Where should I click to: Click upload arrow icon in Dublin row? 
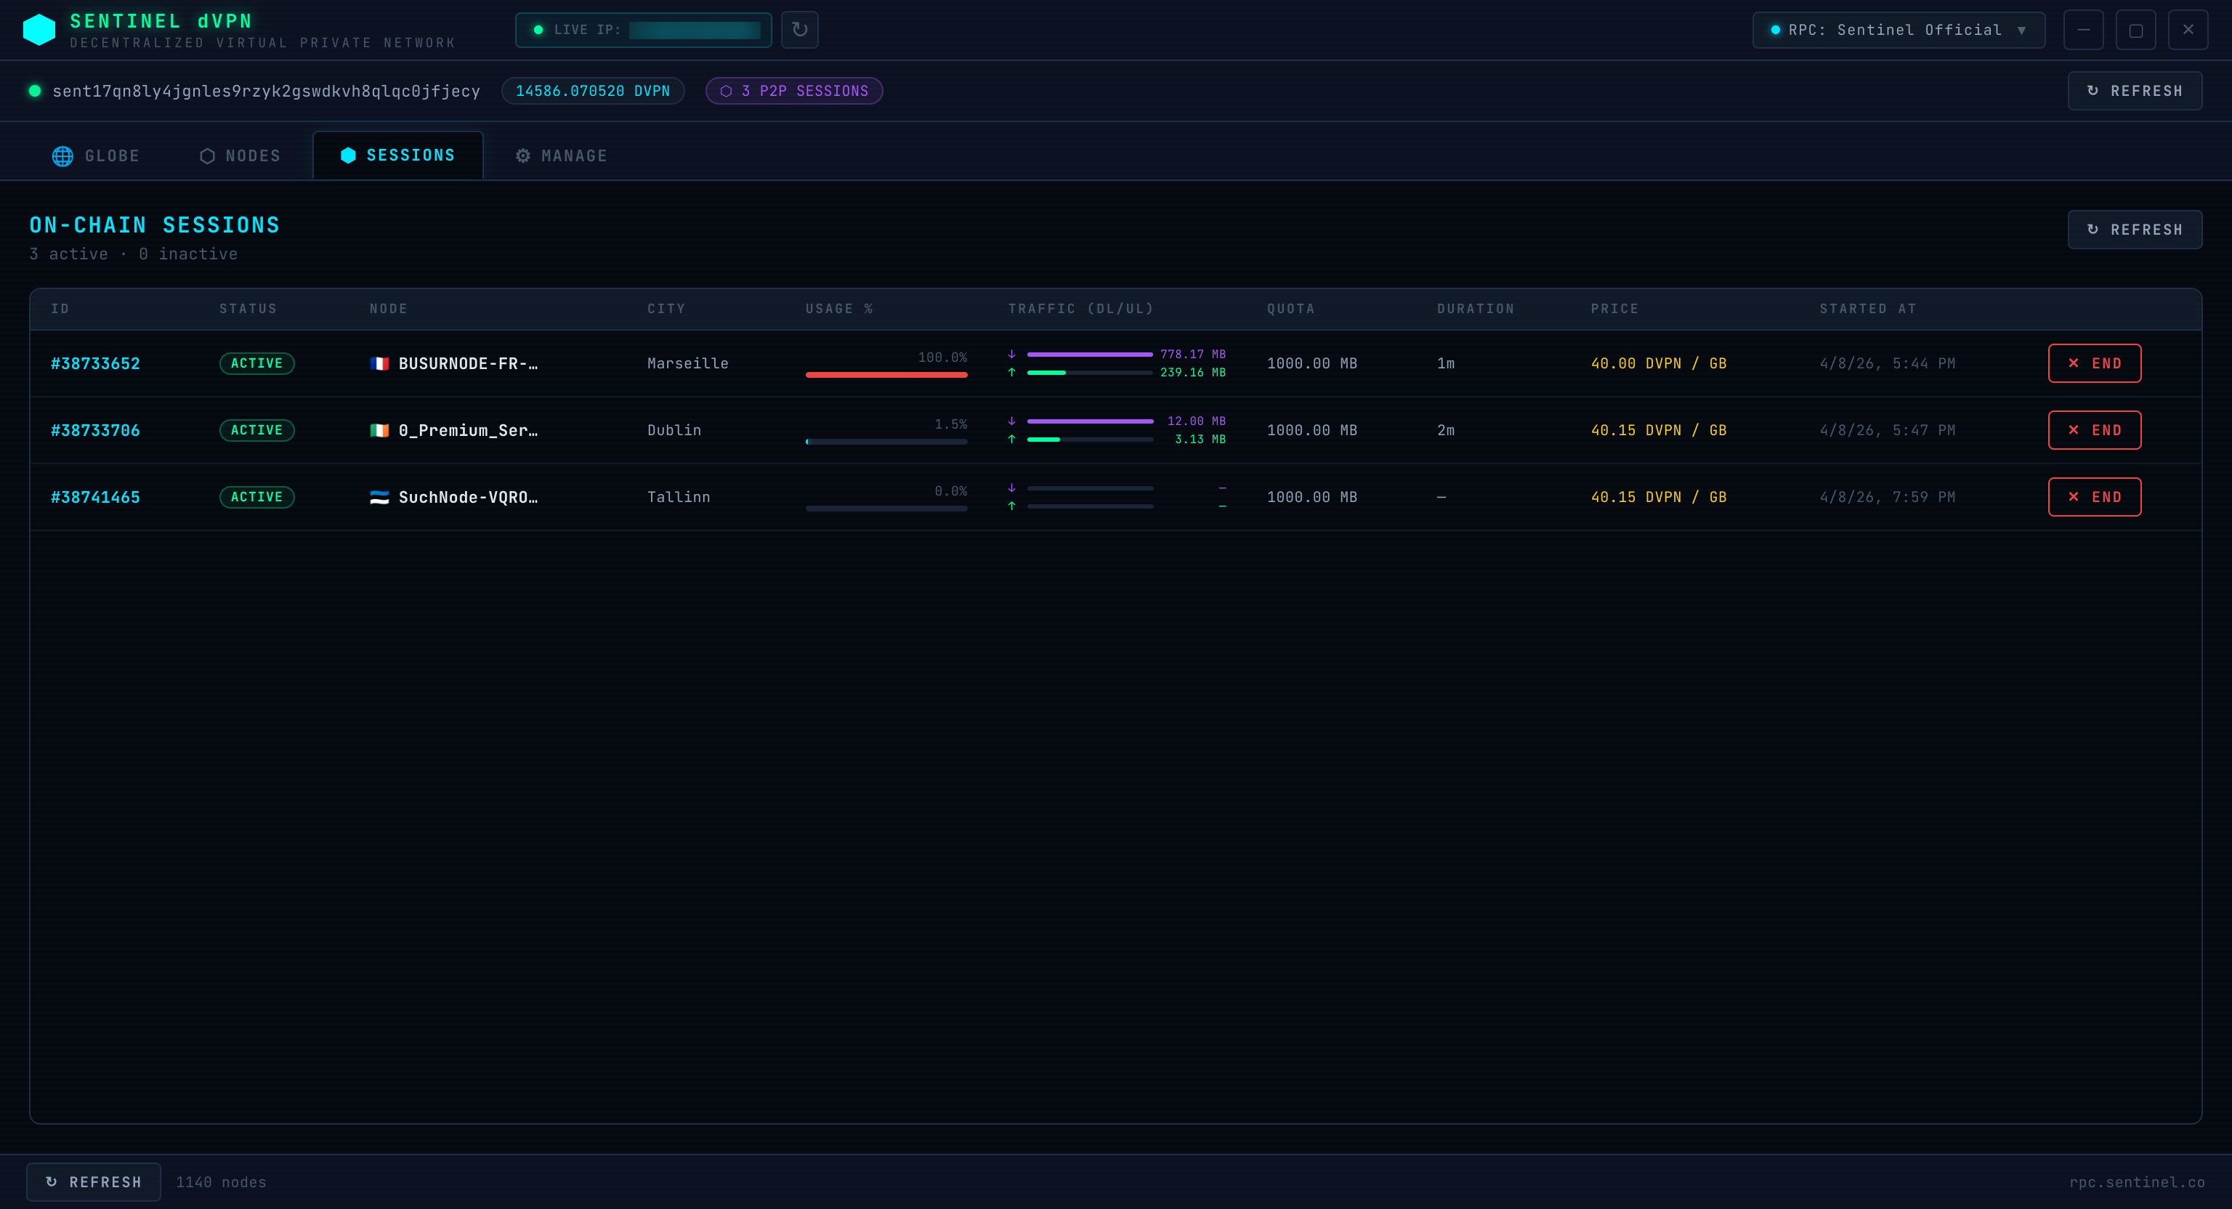click(x=1011, y=439)
